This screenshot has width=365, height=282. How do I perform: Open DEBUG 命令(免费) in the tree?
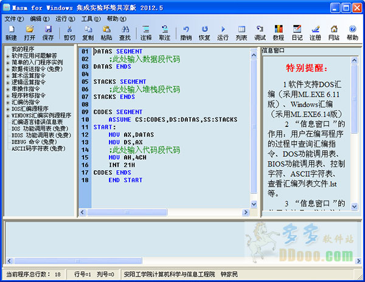(x=34, y=142)
